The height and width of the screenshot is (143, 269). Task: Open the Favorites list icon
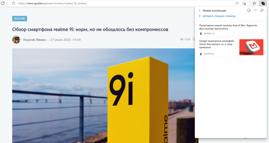[254, 3]
